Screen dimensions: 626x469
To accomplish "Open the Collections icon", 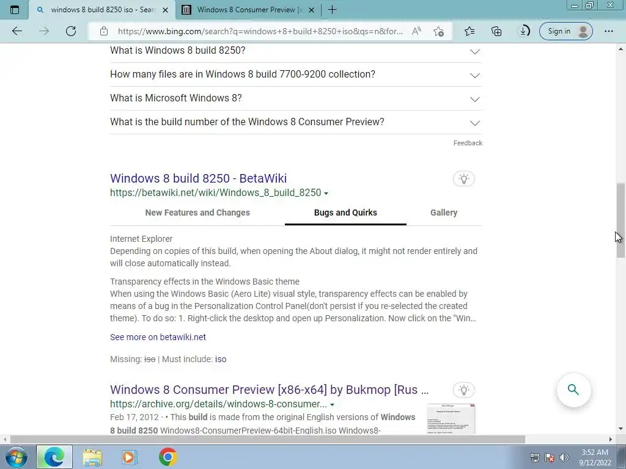I will [496, 31].
